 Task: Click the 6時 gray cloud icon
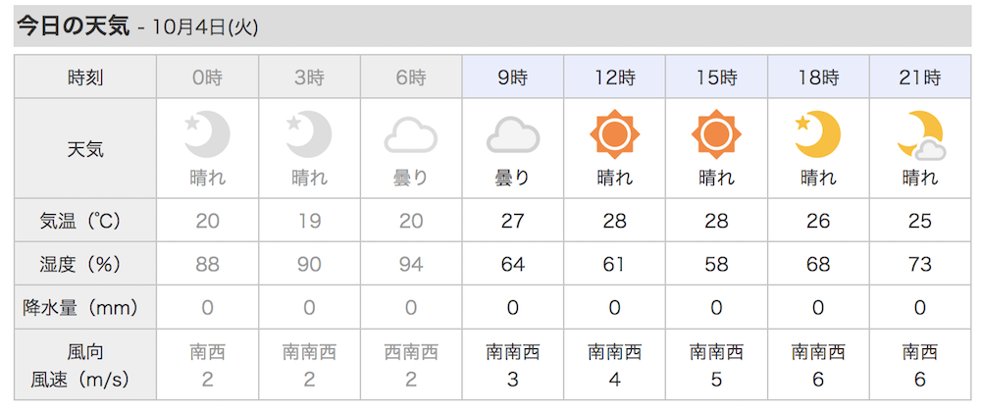[x=411, y=135]
